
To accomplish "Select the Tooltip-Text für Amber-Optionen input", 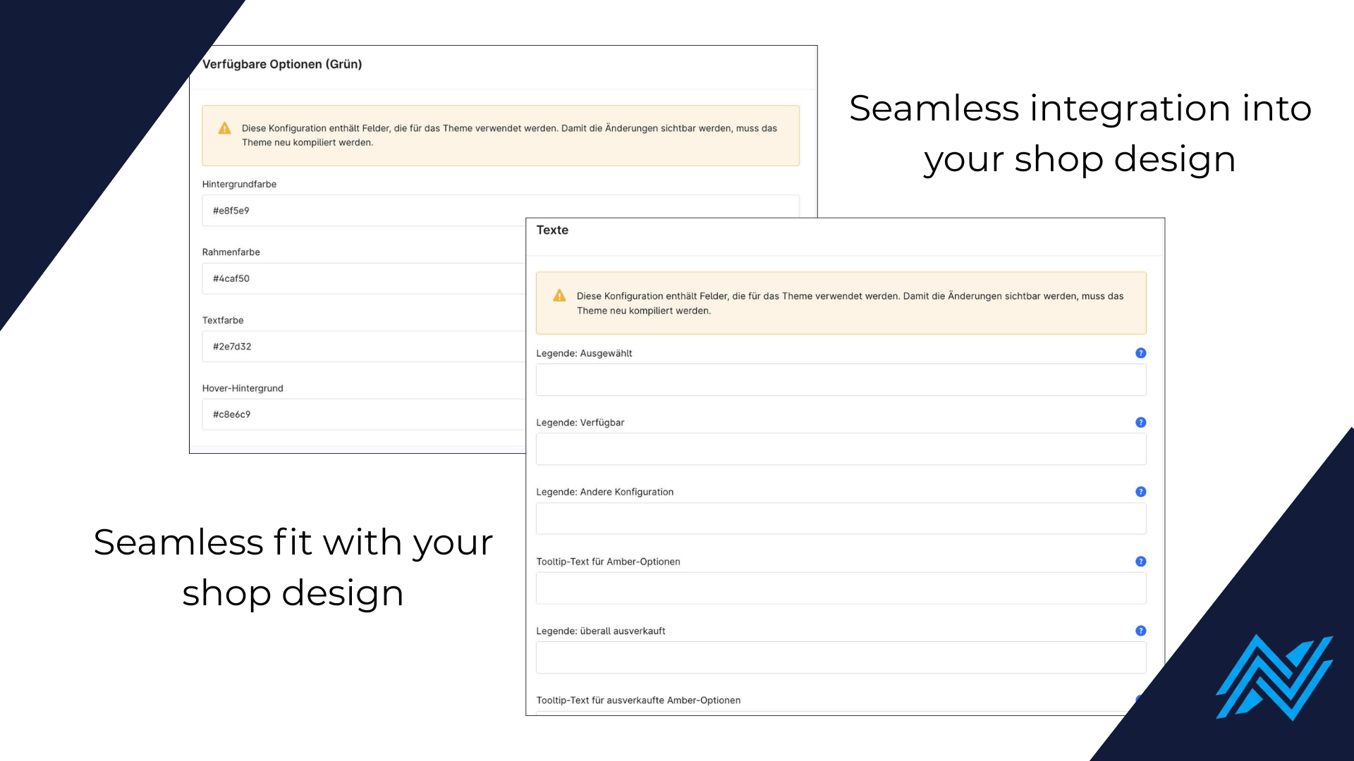I will tap(841, 588).
